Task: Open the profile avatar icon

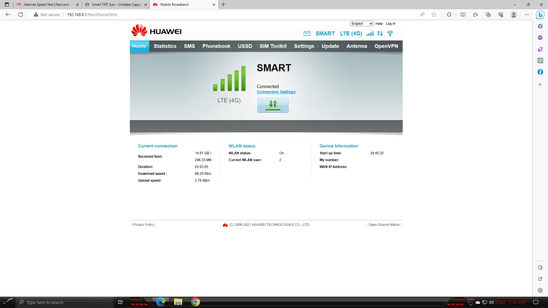Action: pos(513,15)
